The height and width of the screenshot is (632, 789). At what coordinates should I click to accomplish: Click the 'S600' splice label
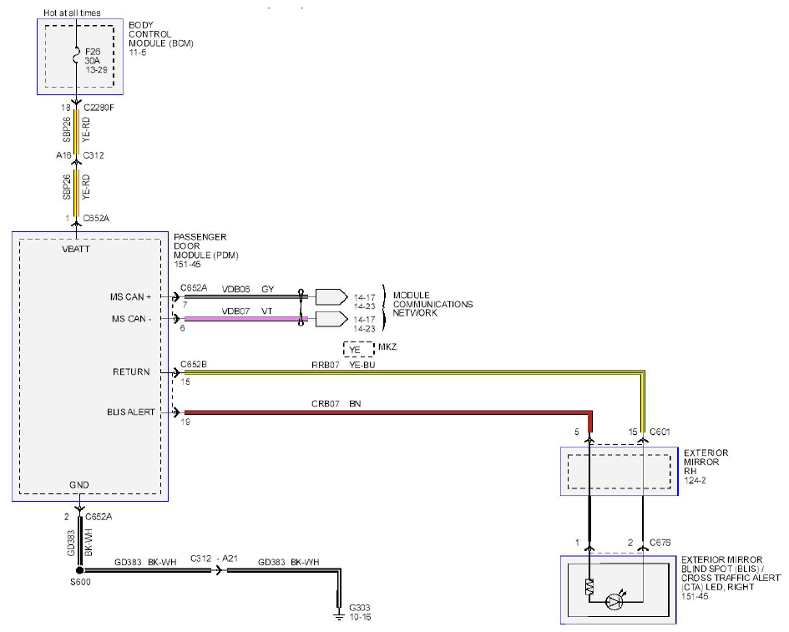click(x=80, y=582)
